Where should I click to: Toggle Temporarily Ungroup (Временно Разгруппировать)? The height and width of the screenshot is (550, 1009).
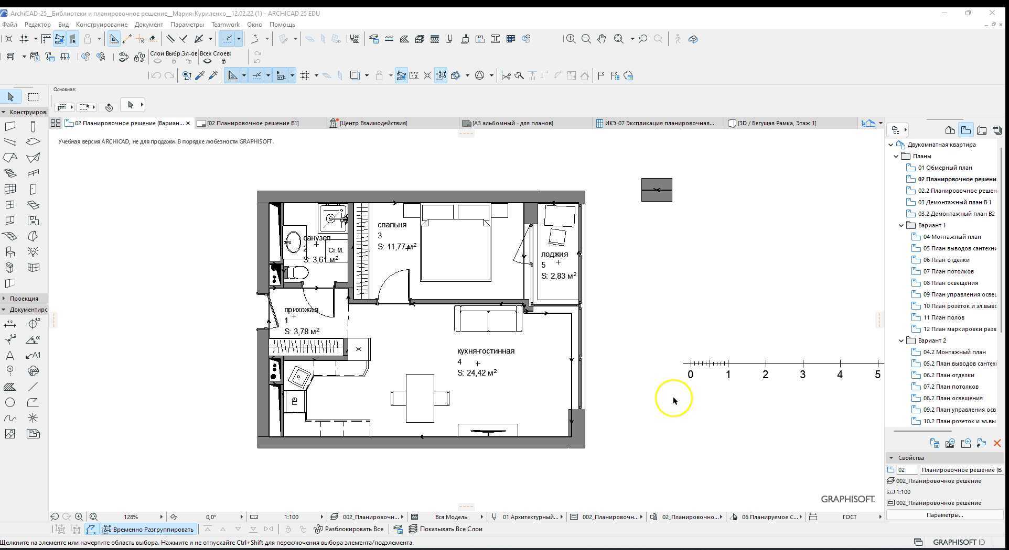148,530
